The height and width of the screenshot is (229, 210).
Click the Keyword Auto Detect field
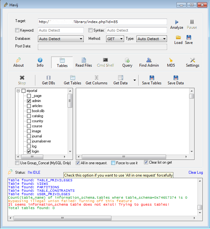tap(61, 30)
